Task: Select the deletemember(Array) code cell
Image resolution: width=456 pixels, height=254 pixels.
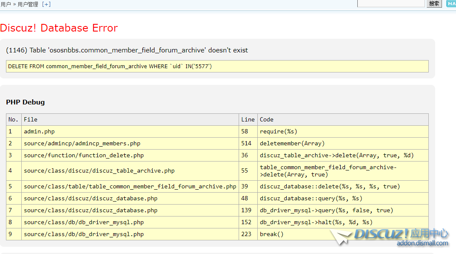Action: click(x=343, y=143)
